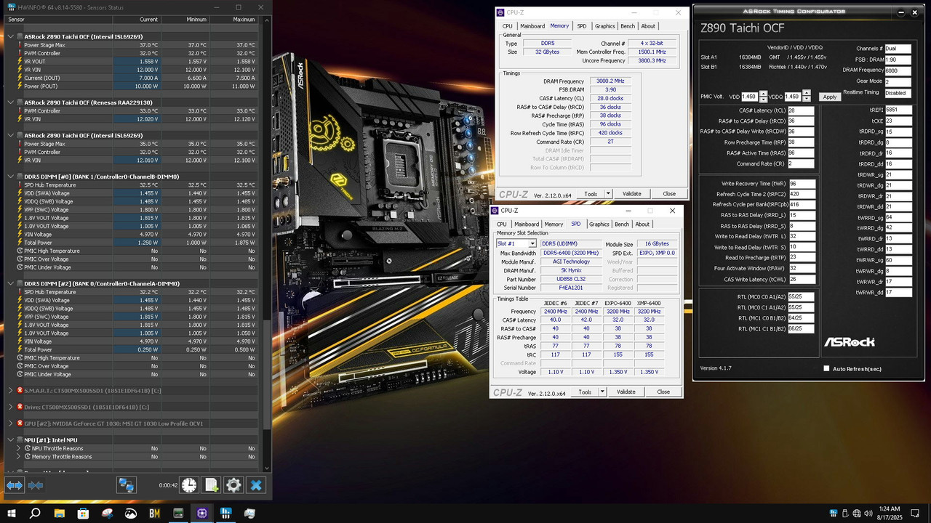This screenshot has height=523, width=931.
Task: Open the taskbar clock showing 1:24 AM
Action: pos(890,513)
